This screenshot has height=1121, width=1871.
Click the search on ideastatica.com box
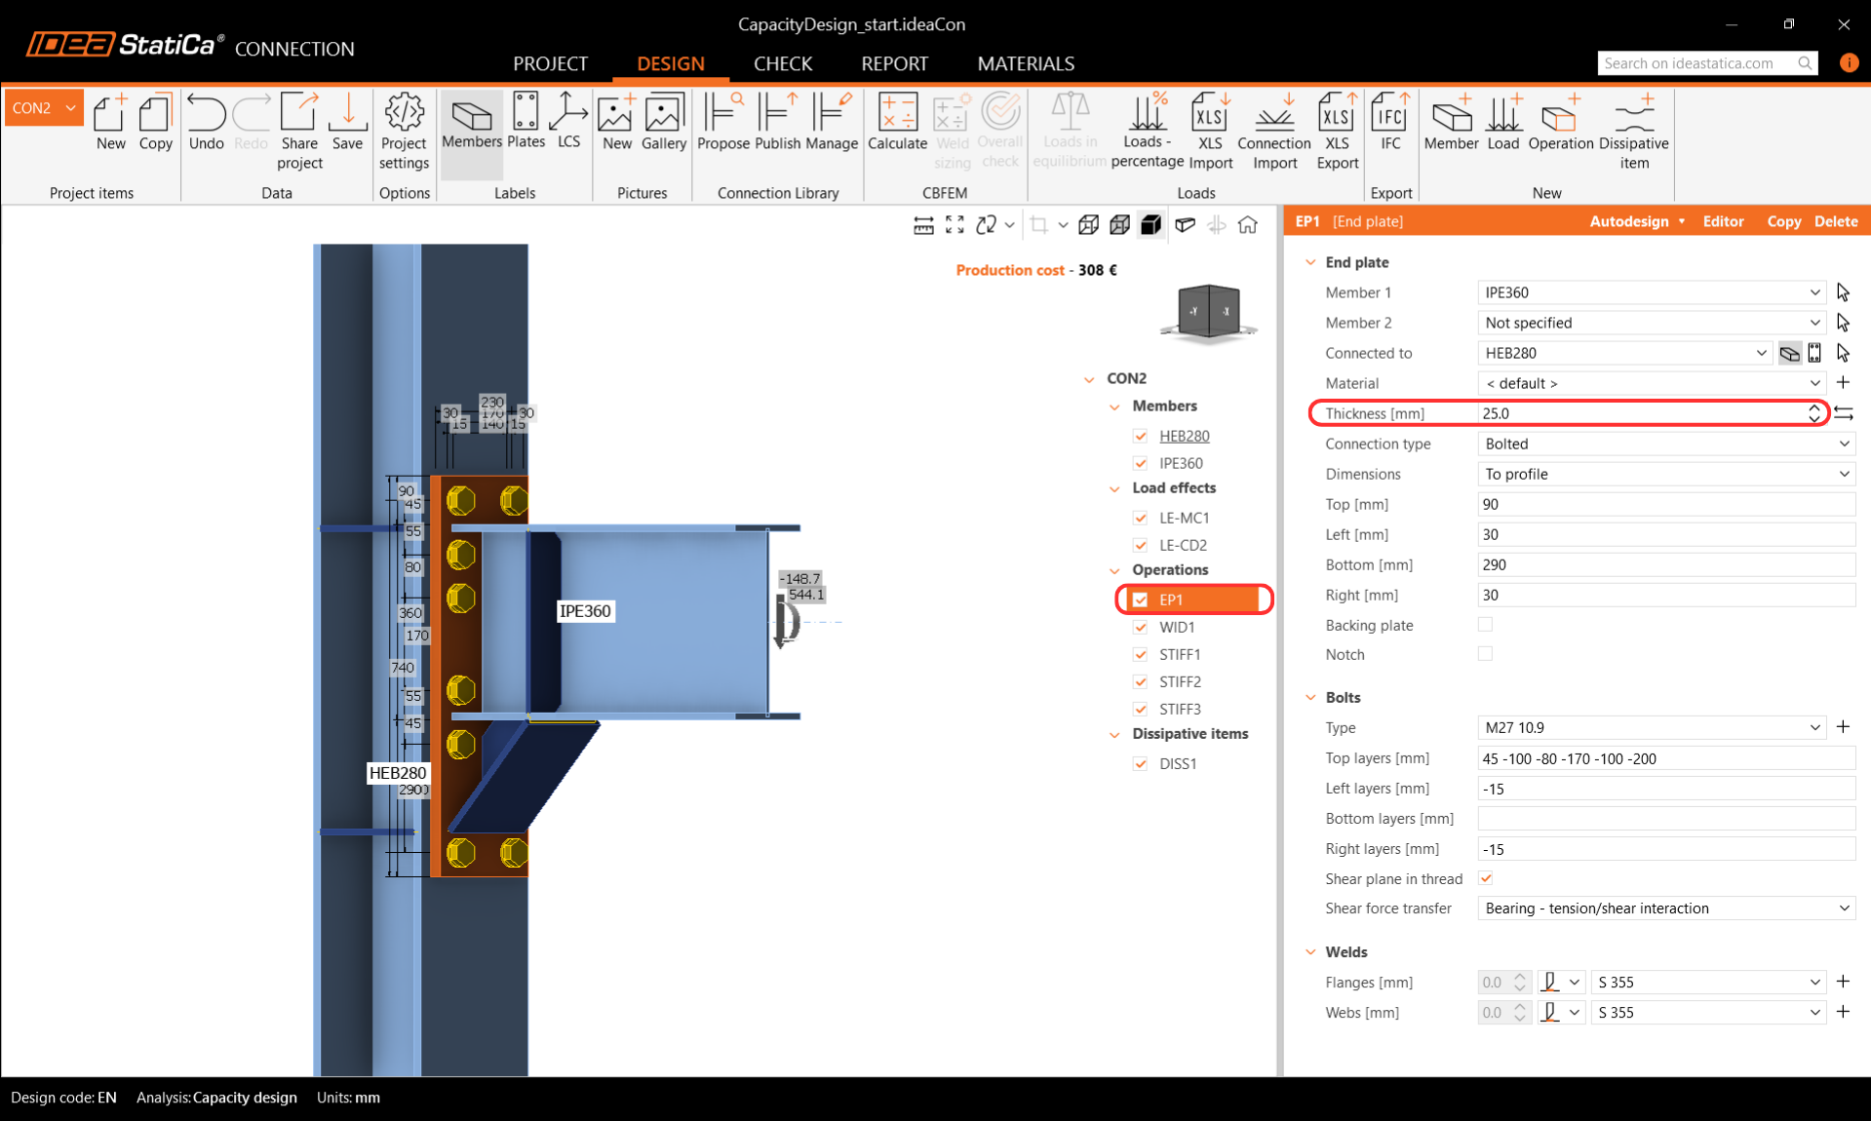[1708, 63]
